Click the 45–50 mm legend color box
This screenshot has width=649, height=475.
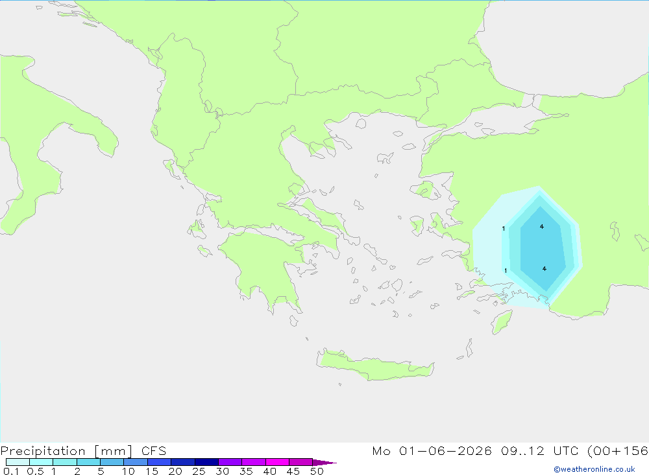(301, 462)
